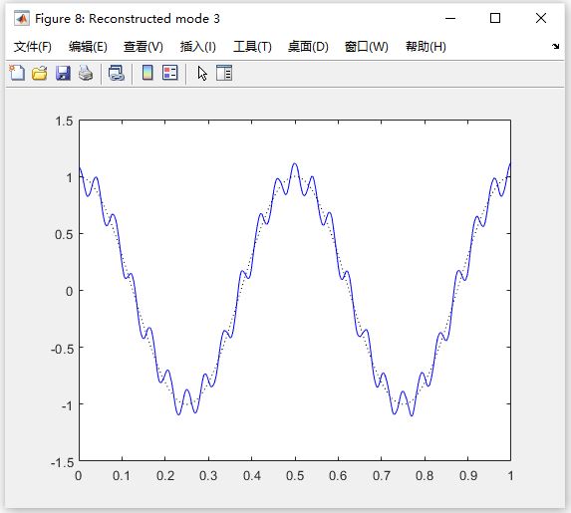
Task: Open the 桌面(D) menu
Action: 308,47
